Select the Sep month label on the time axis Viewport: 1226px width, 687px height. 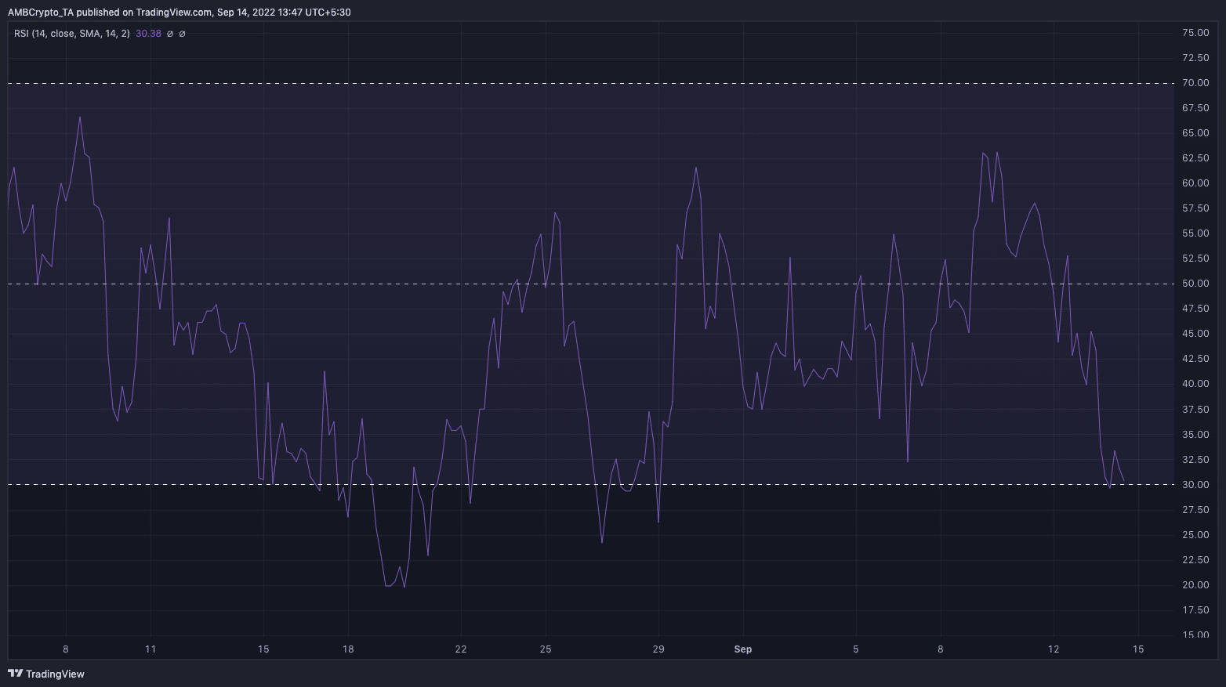(x=743, y=649)
